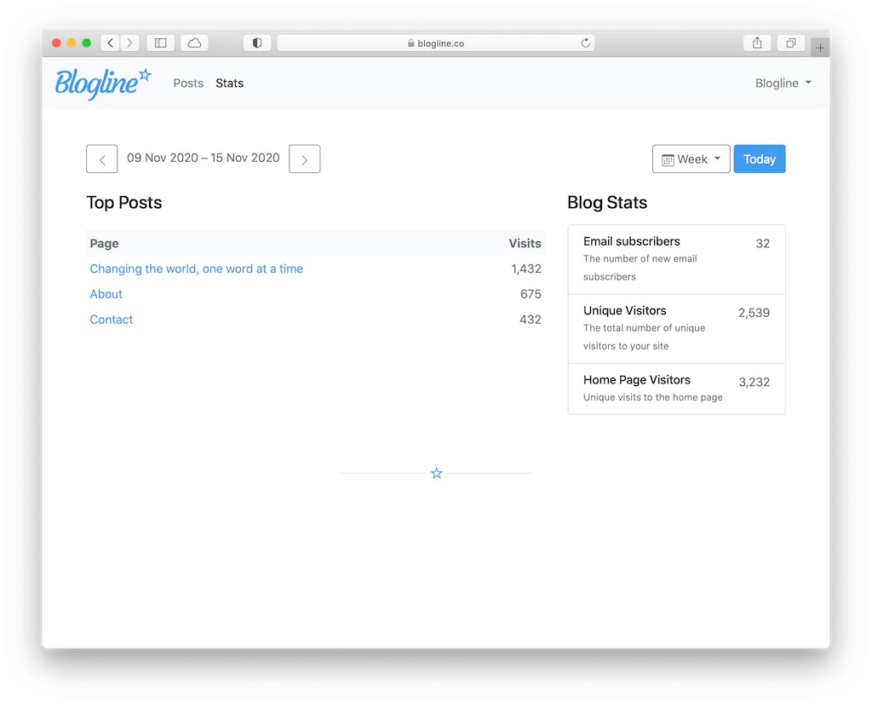
Task: Click the unique visitors count 2,539
Action: click(x=754, y=313)
